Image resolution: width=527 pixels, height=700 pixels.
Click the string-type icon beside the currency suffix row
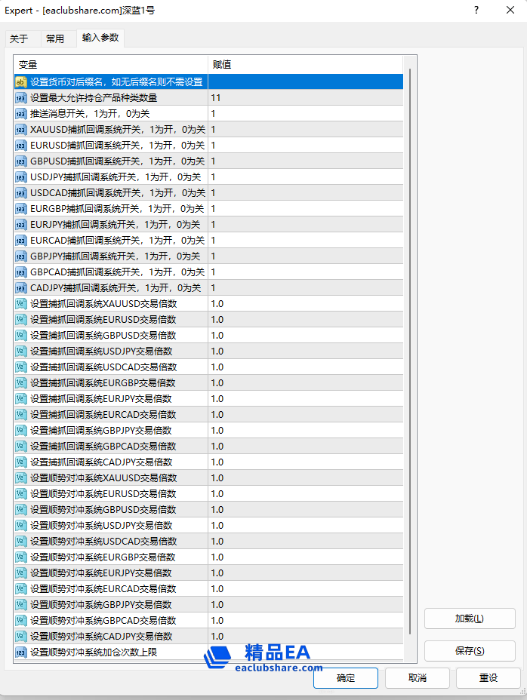click(21, 81)
